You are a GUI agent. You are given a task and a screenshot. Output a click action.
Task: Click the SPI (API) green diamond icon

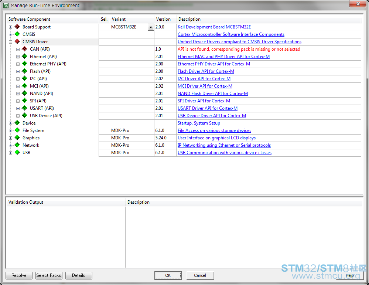[x=25, y=101]
